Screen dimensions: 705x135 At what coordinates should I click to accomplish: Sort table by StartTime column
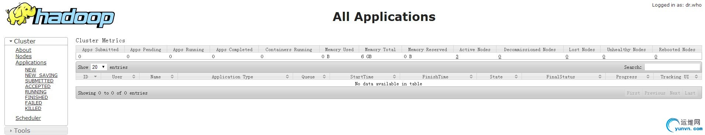point(365,77)
